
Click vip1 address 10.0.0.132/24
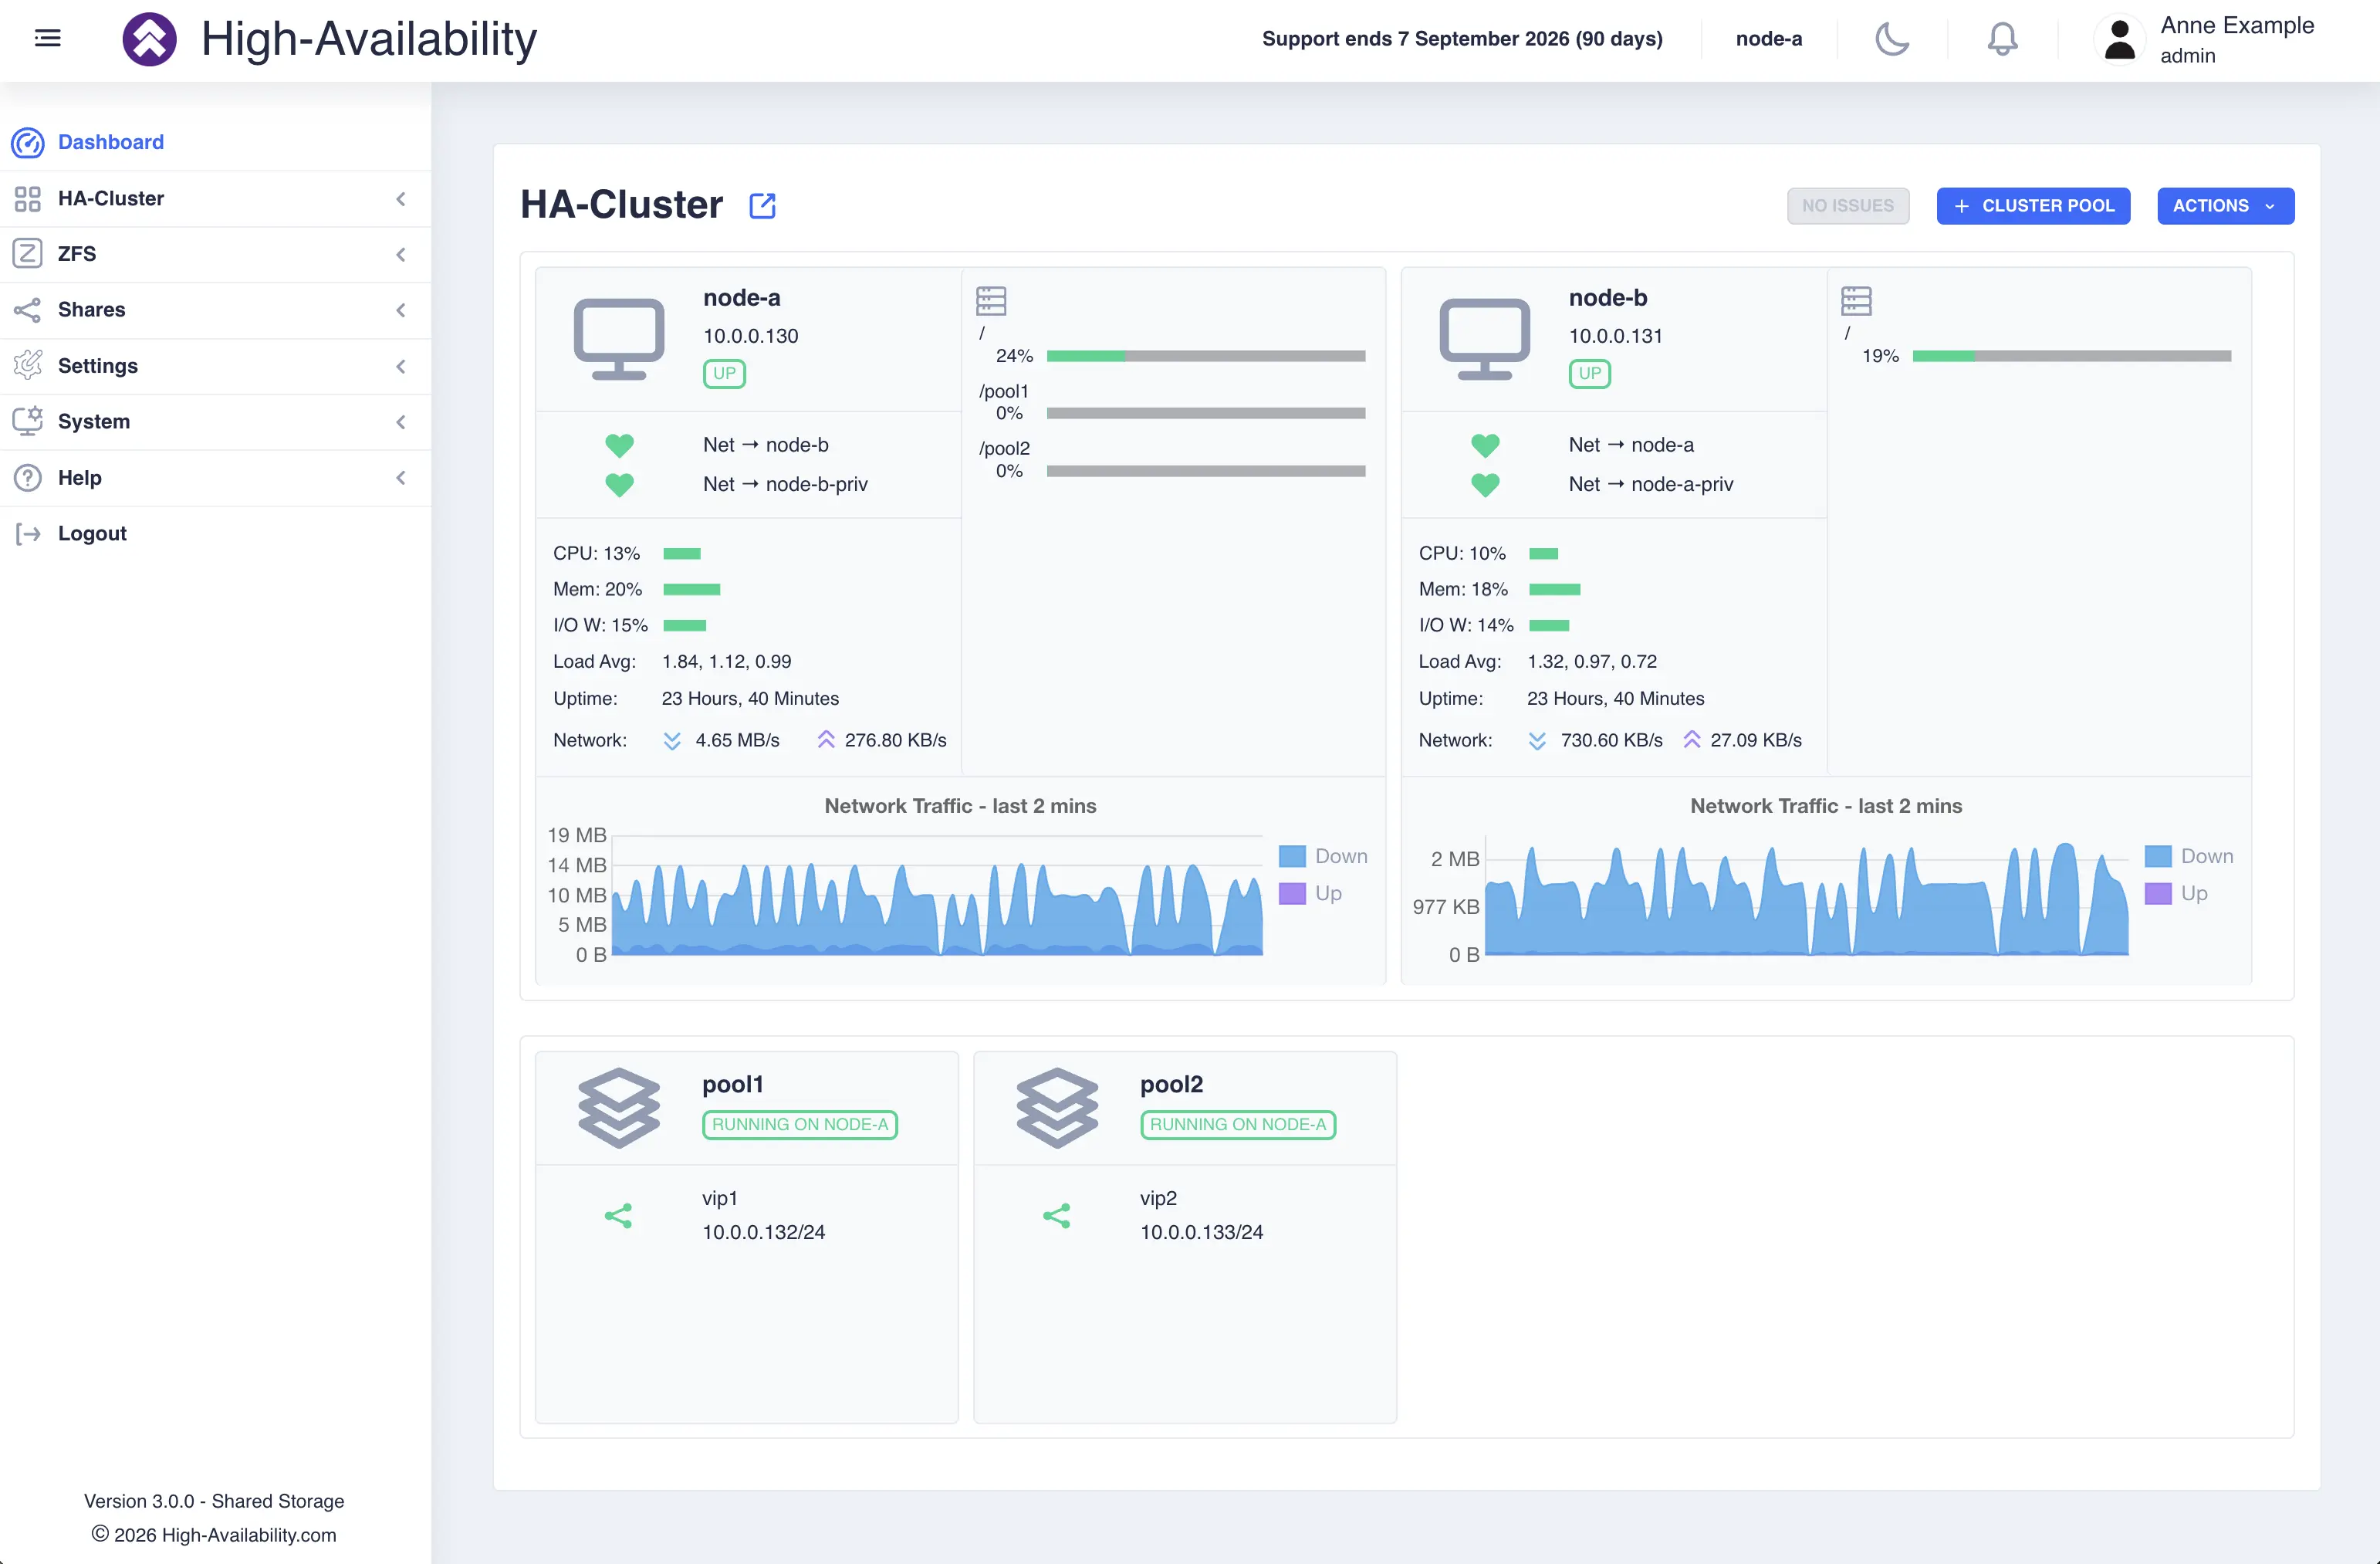(764, 1232)
